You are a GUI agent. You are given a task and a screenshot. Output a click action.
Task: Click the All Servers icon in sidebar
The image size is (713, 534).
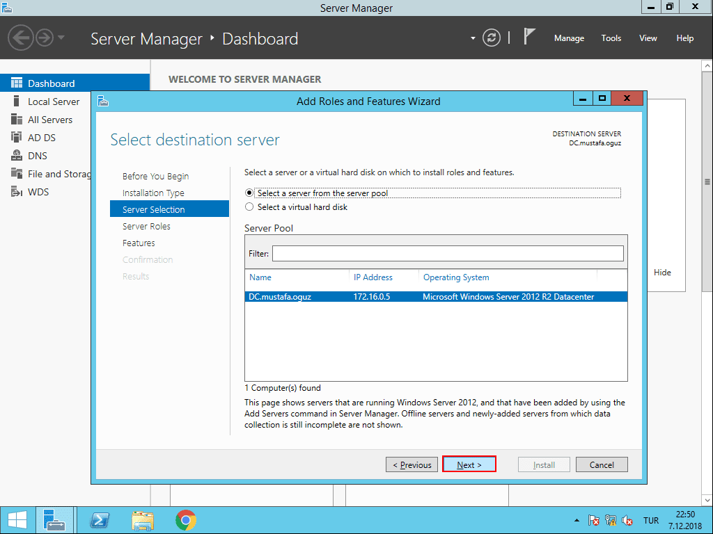[17, 119]
